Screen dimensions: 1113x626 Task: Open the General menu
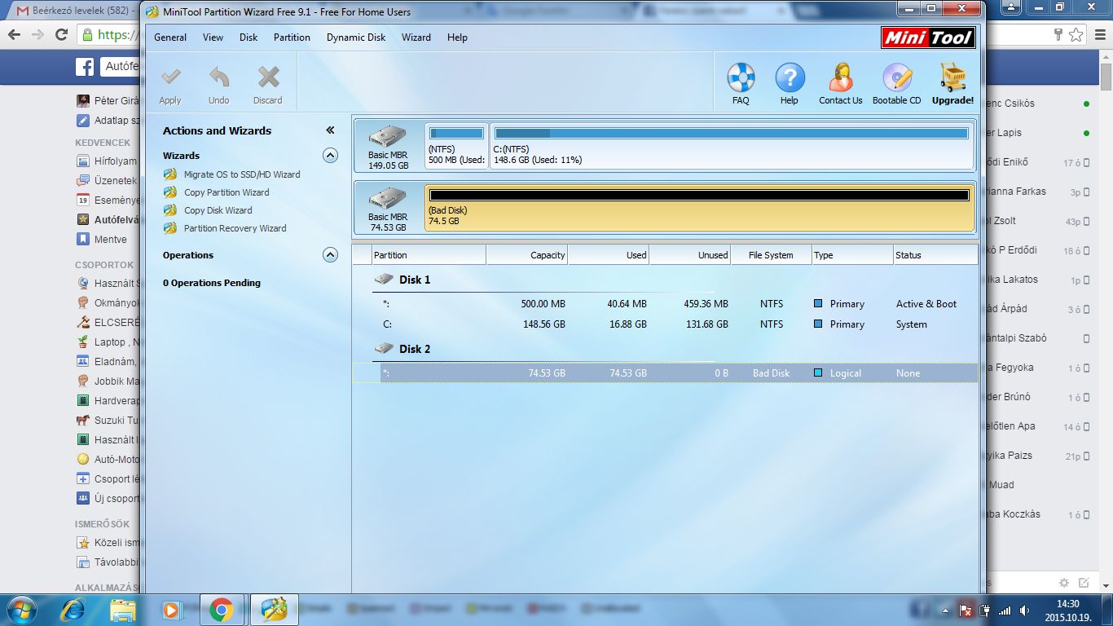point(170,37)
